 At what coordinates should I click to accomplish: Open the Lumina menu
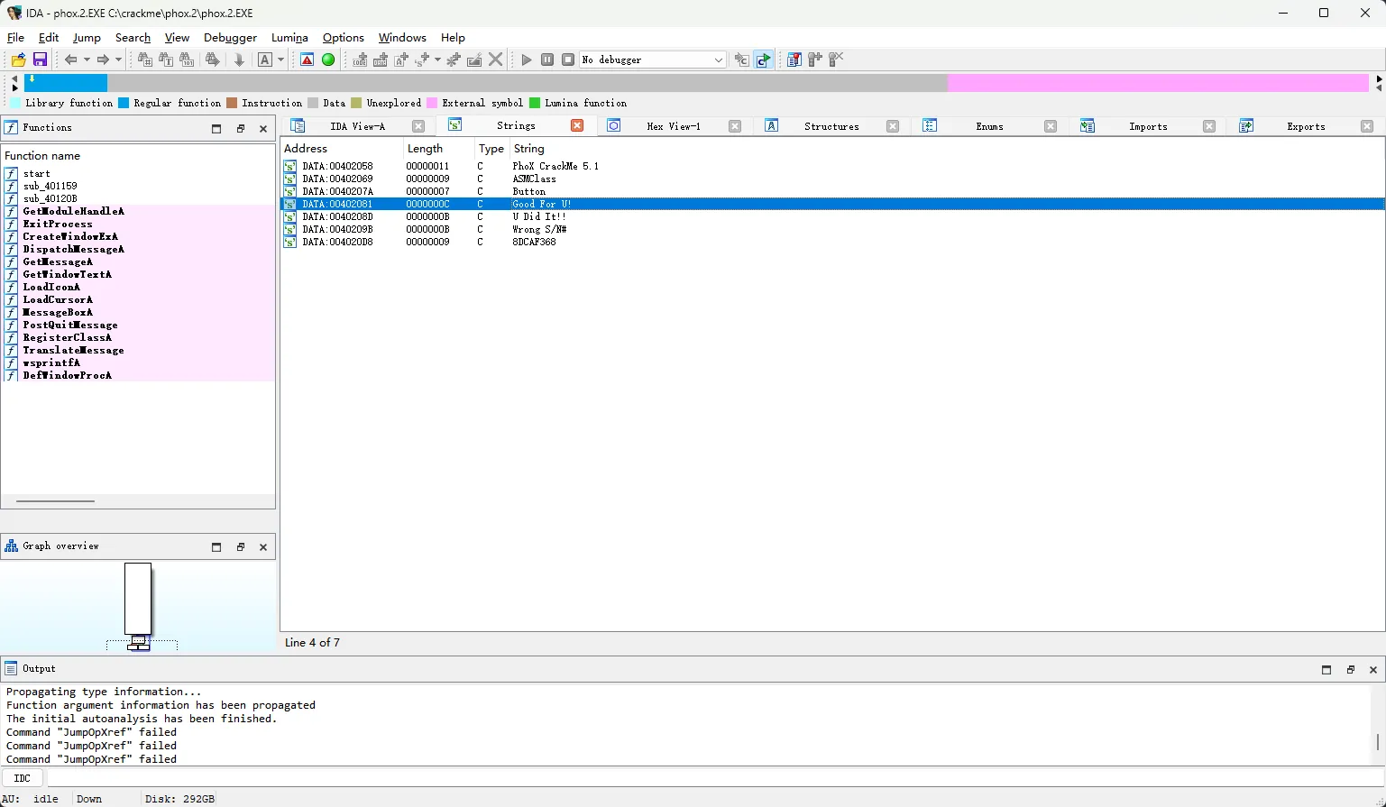[x=289, y=38]
